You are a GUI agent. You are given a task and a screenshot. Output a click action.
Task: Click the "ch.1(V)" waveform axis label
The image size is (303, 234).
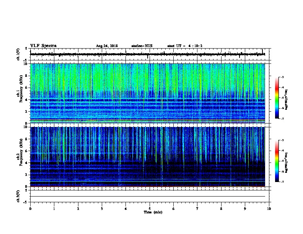point(18,54)
